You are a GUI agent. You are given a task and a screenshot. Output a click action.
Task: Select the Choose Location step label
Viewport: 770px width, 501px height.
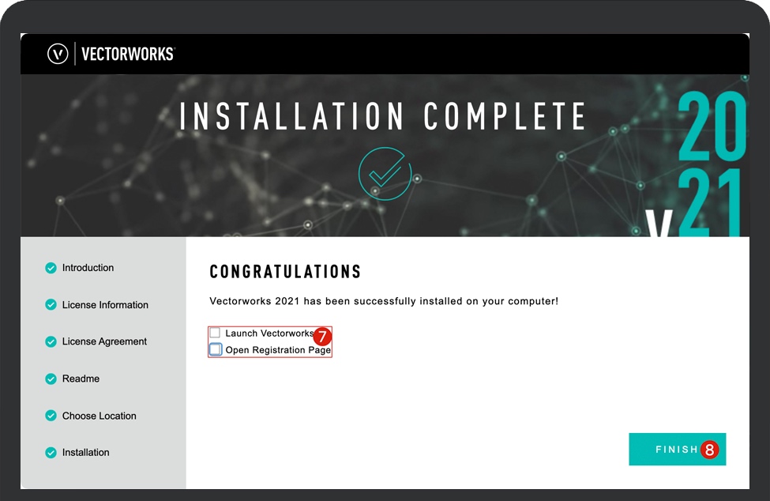tap(100, 416)
